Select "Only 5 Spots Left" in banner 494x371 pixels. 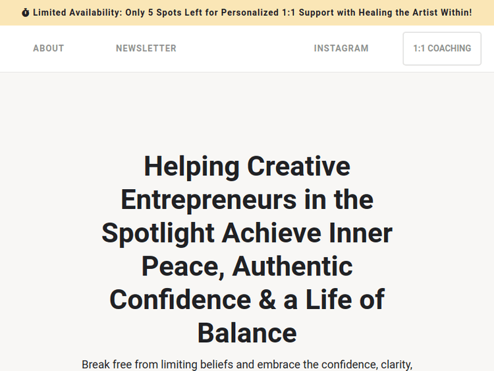click(x=163, y=13)
